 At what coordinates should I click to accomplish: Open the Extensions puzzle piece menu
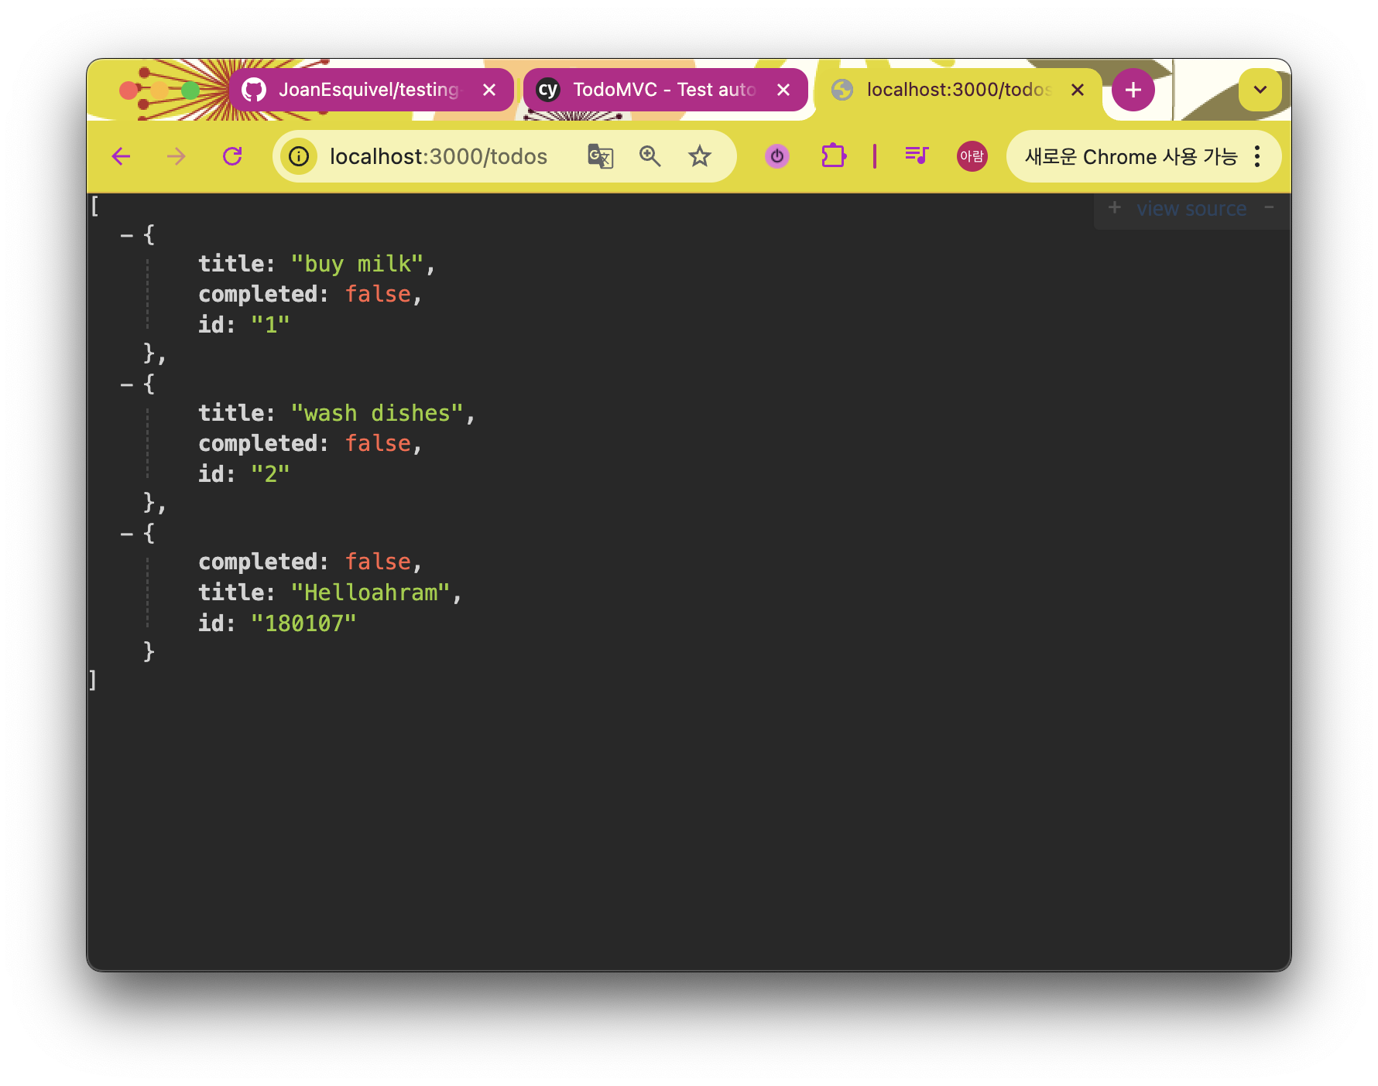834,156
